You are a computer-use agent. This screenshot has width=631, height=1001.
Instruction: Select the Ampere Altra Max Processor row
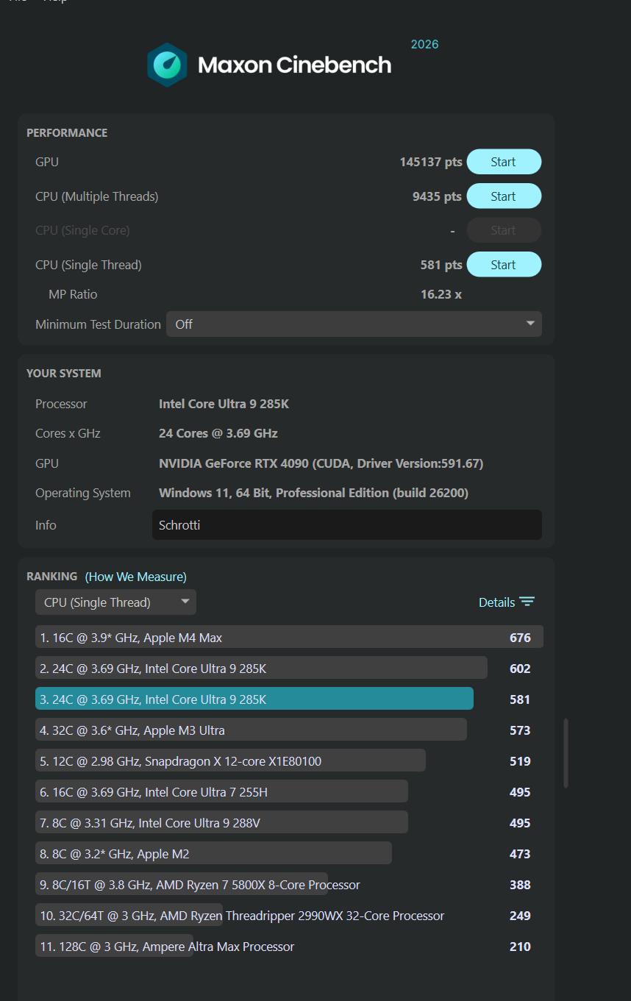(x=289, y=947)
